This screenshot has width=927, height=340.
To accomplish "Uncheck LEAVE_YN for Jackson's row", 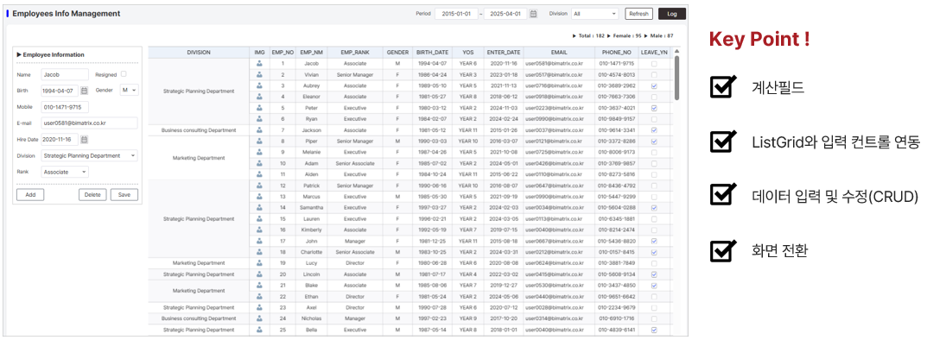I will point(654,129).
